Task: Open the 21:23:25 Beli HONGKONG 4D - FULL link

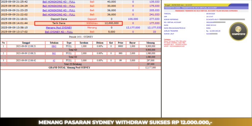Action: (59, 10)
